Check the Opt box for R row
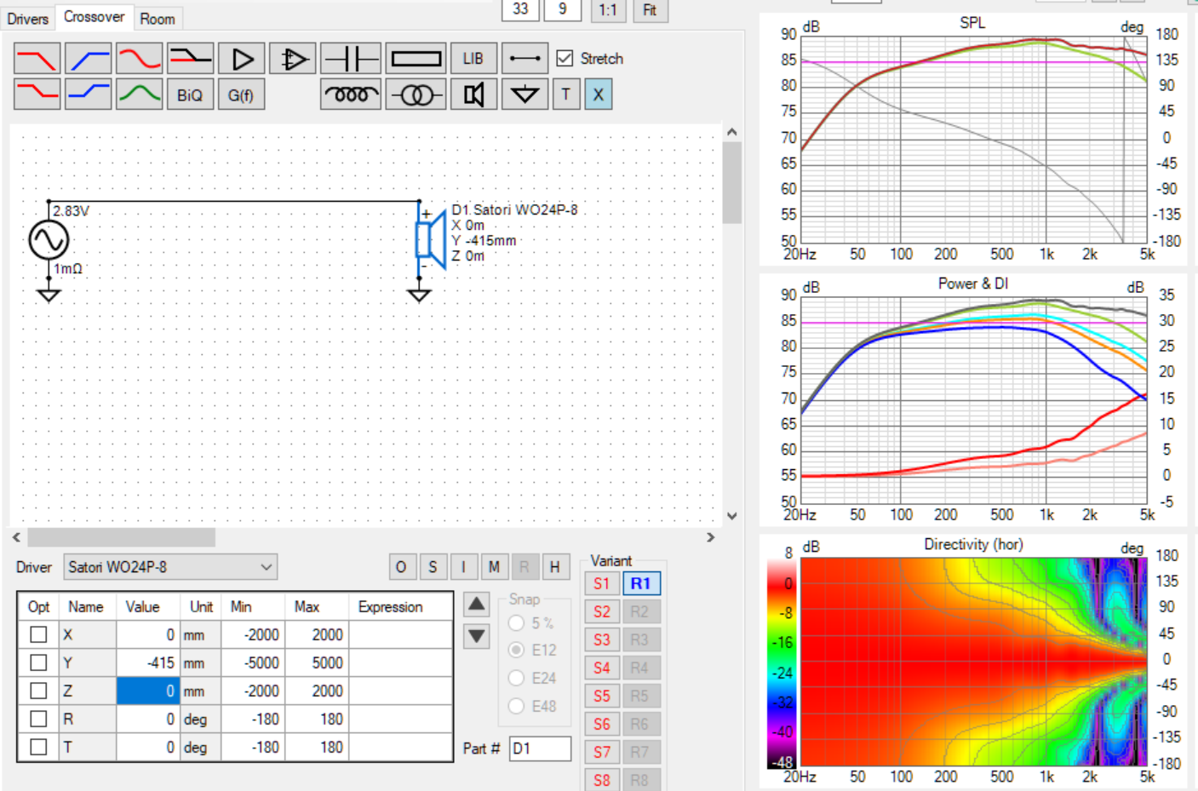This screenshot has height=791, width=1198. pyautogui.click(x=38, y=719)
